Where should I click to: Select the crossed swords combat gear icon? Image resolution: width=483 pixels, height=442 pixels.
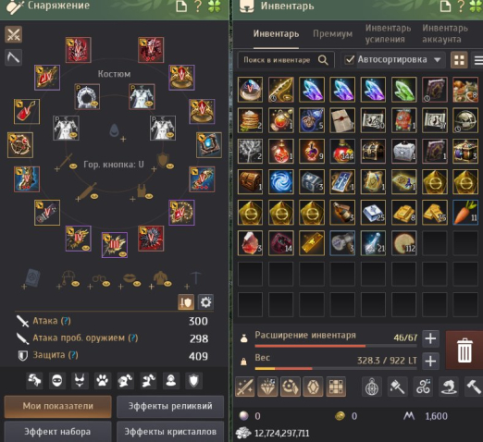(13, 34)
